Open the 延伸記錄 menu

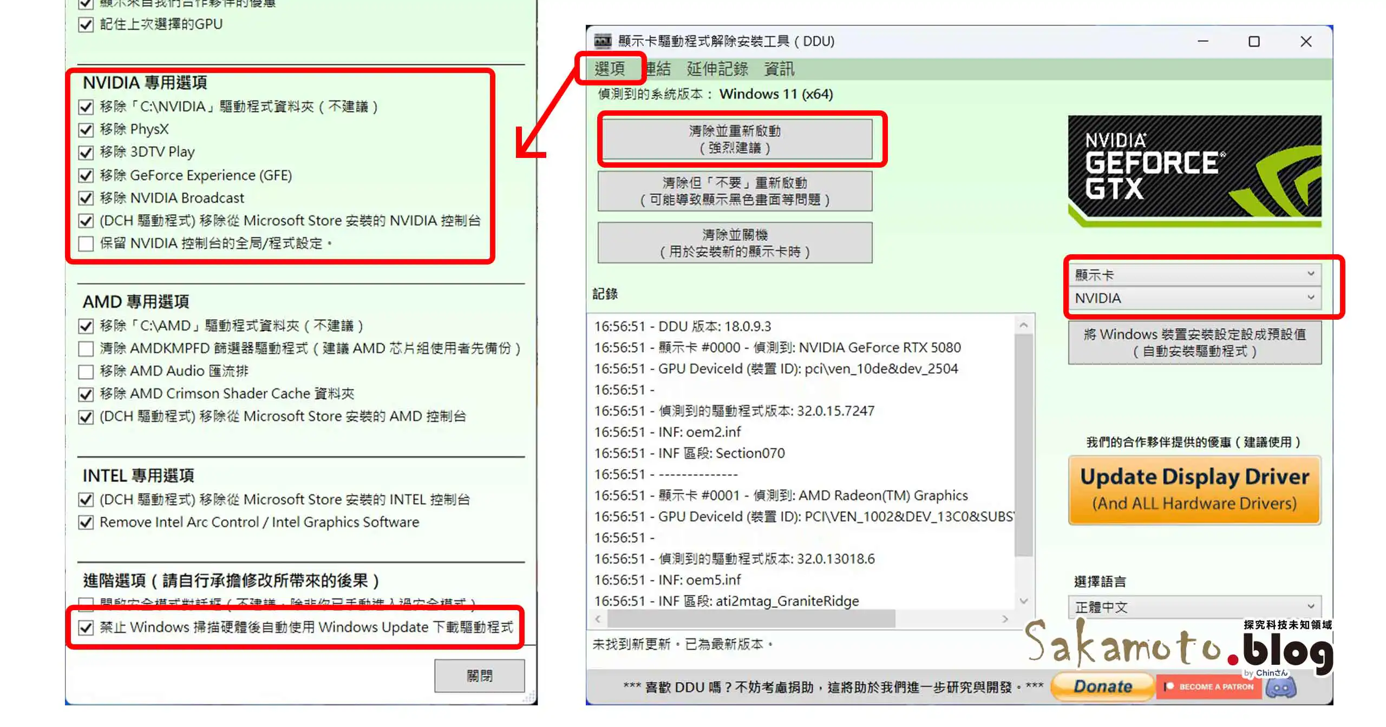[x=717, y=69]
